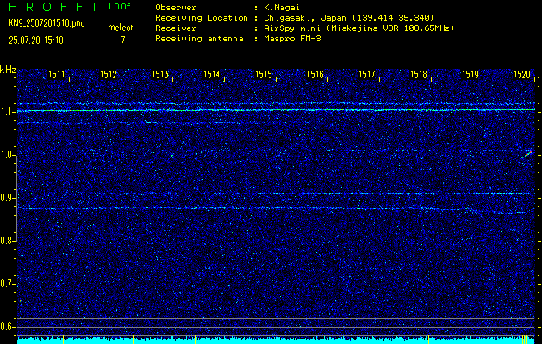Click Maspro FM-3 antenna text
The width and height of the screenshot is (542, 344).
pos(290,39)
